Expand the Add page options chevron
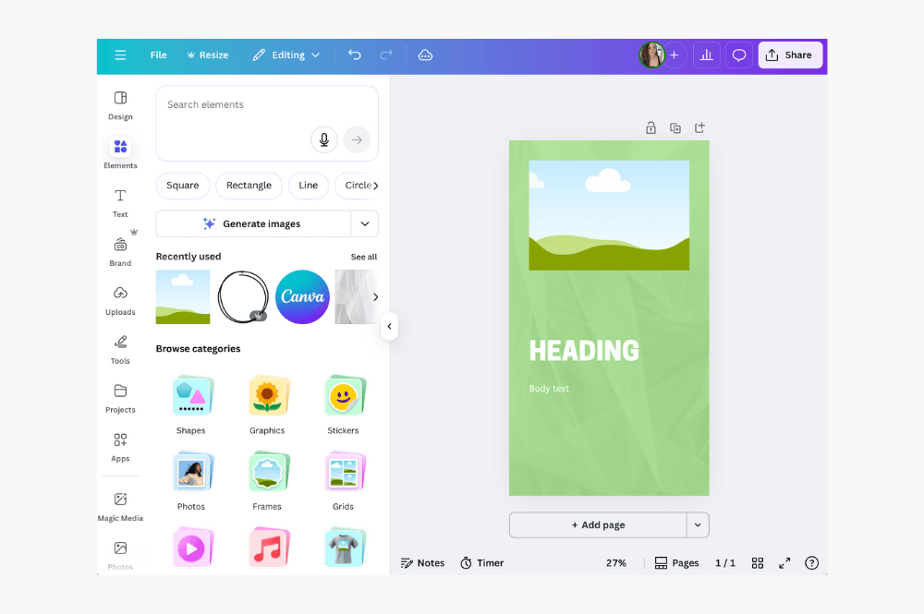Screen dimensions: 924x614 (x=698, y=525)
